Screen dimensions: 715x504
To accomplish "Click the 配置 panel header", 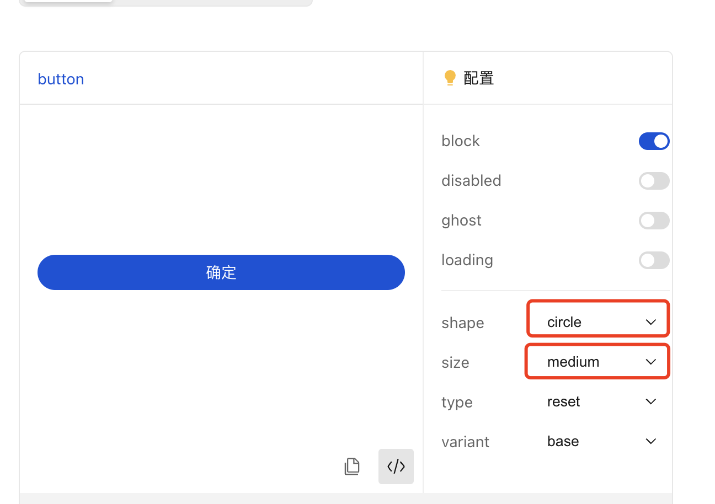I will [478, 77].
